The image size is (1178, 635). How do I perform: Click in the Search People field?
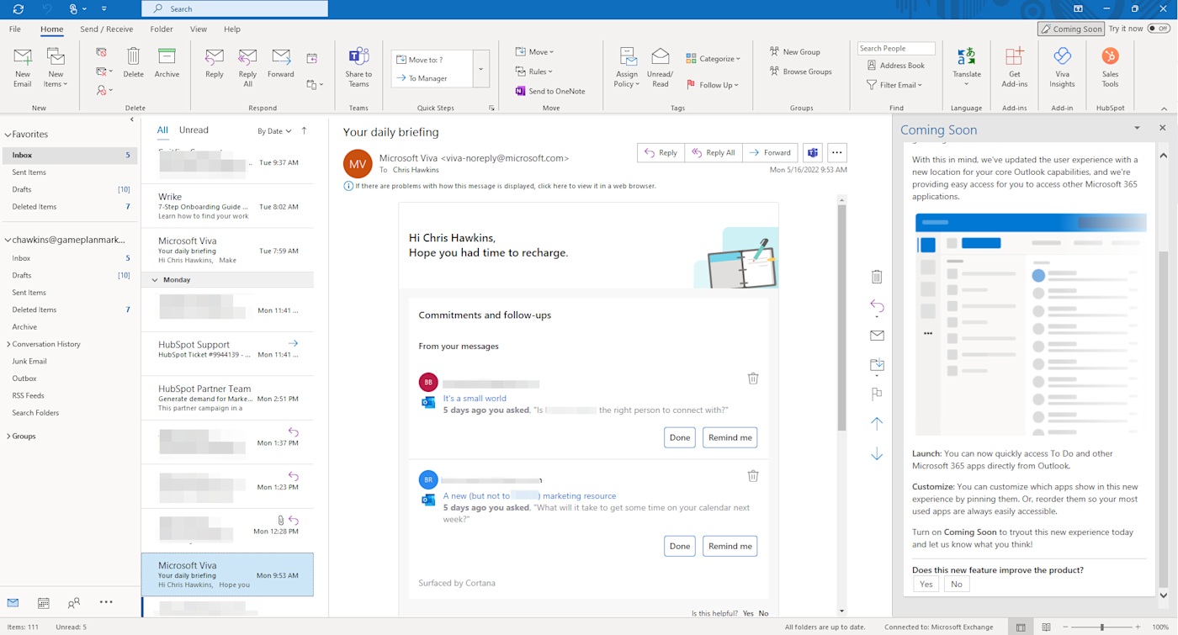pyautogui.click(x=896, y=49)
